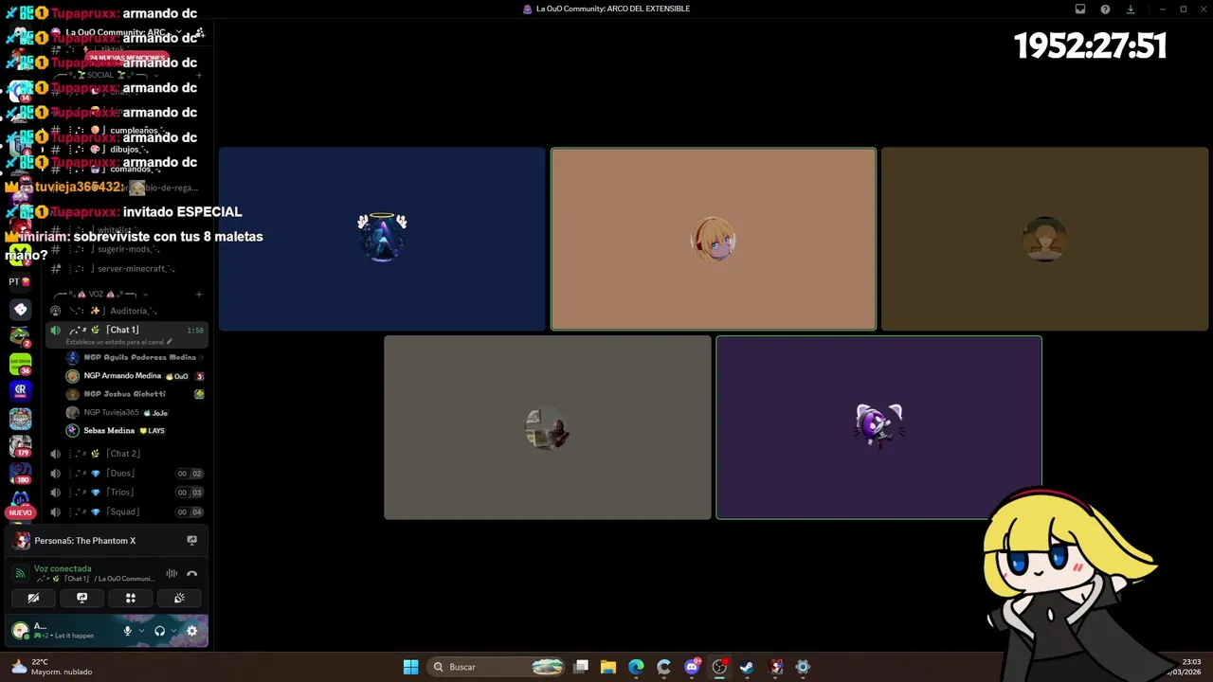This screenshot has width=1213, height=682.
Task: Open voice connection info signal icon
Action: click(21, 573)
